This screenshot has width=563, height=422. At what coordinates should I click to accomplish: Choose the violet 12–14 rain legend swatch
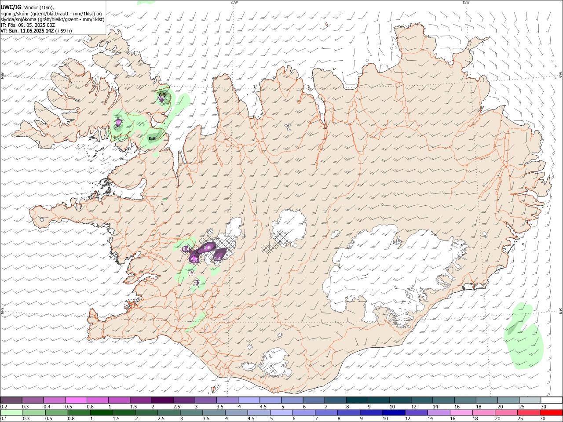pyautogui.click(x=416, y=412)
